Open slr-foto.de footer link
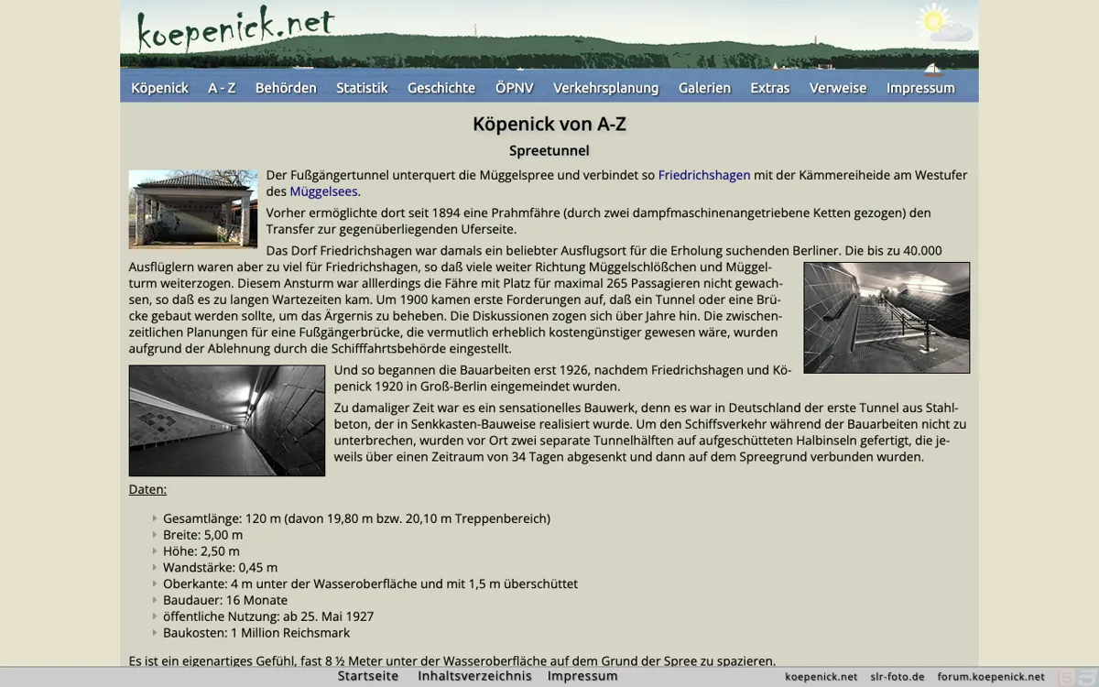This screenshot has height=687, width=1099. pos(898,677)
